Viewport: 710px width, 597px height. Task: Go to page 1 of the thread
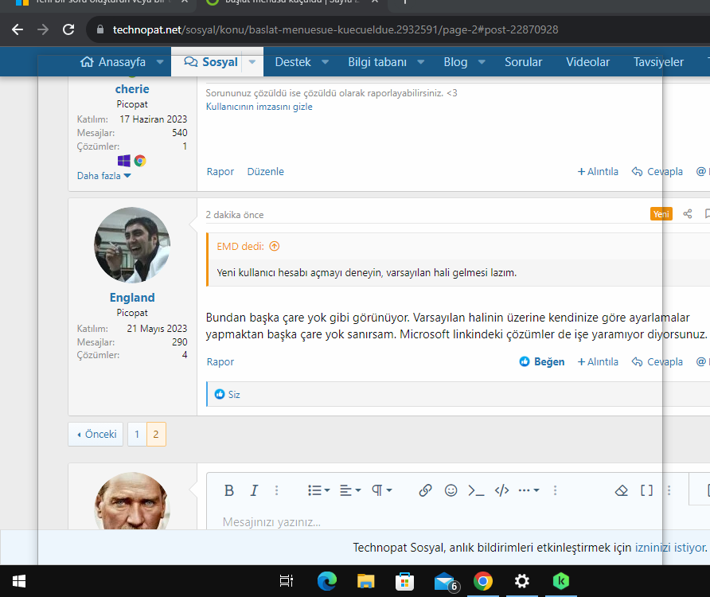[x=137, y=435]
